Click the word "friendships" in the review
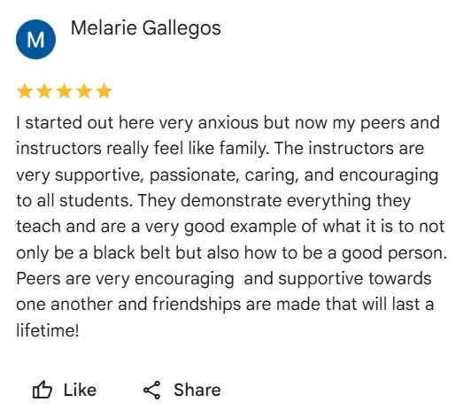 coord(197,304)
